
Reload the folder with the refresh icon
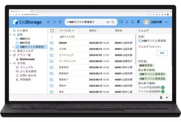coord(60,22)
